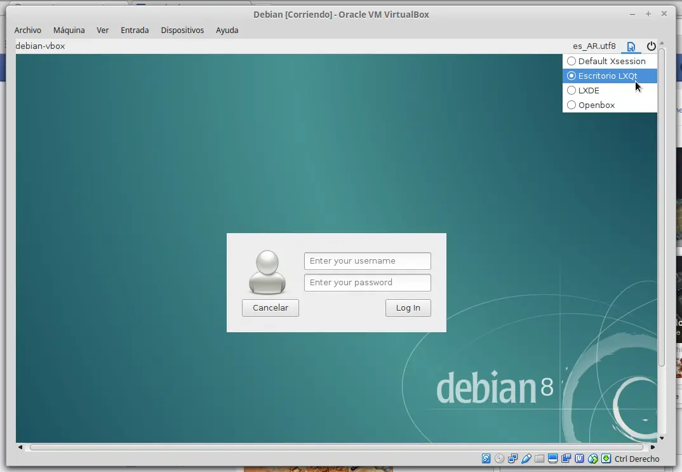Click the hard disk activity indicator
Viewport: 682px width, 472px height.
[486, 459]
